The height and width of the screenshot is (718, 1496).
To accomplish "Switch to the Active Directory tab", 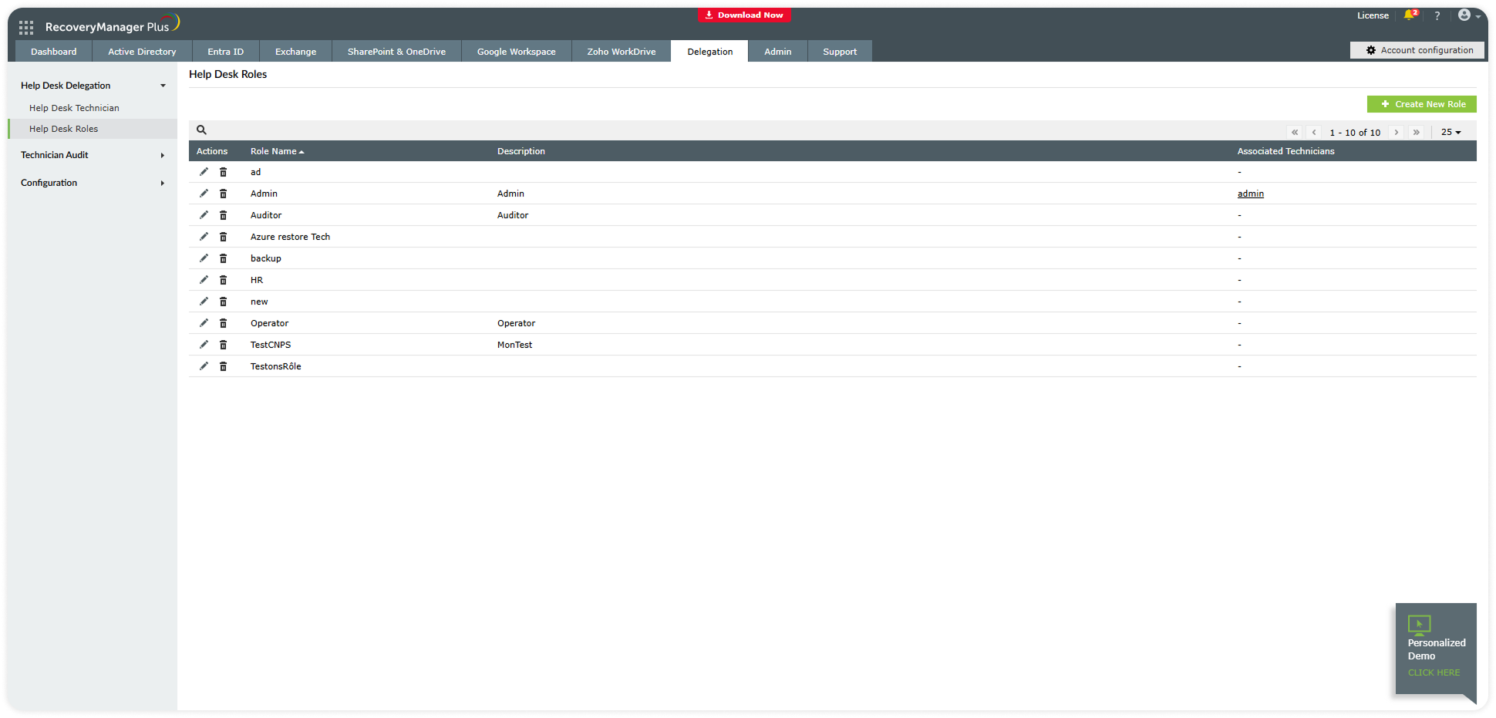I will pos(142,52).
